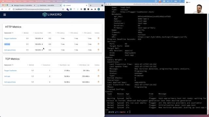The image size is (209, 117).
Task: Open flagger-loadtester link in TCP Metrics
Action: pos(10,71)
